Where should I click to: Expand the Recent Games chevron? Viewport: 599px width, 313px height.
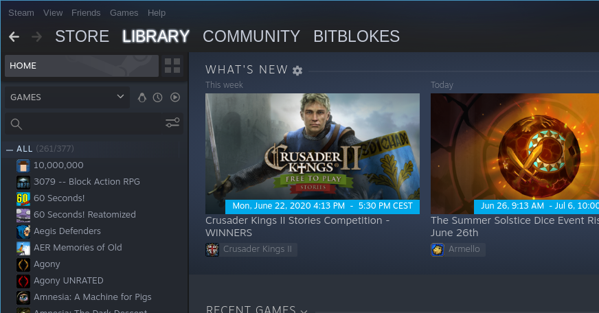(x=304, y=311)
